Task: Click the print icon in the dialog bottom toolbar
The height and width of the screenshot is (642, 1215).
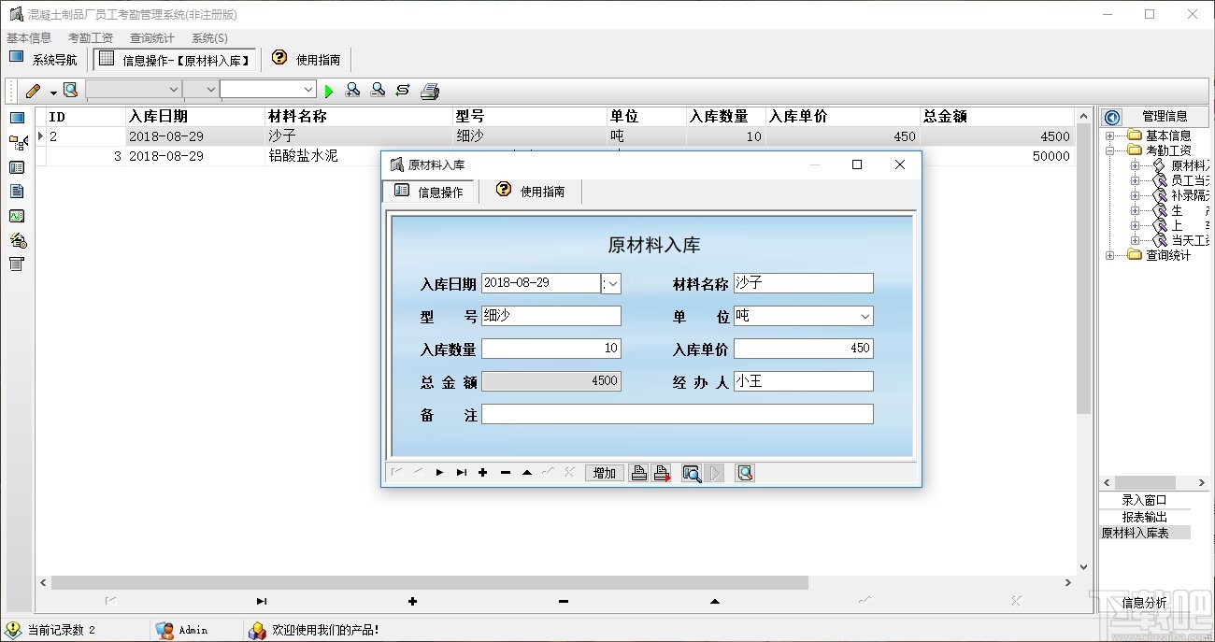Action: pos(639,473)
